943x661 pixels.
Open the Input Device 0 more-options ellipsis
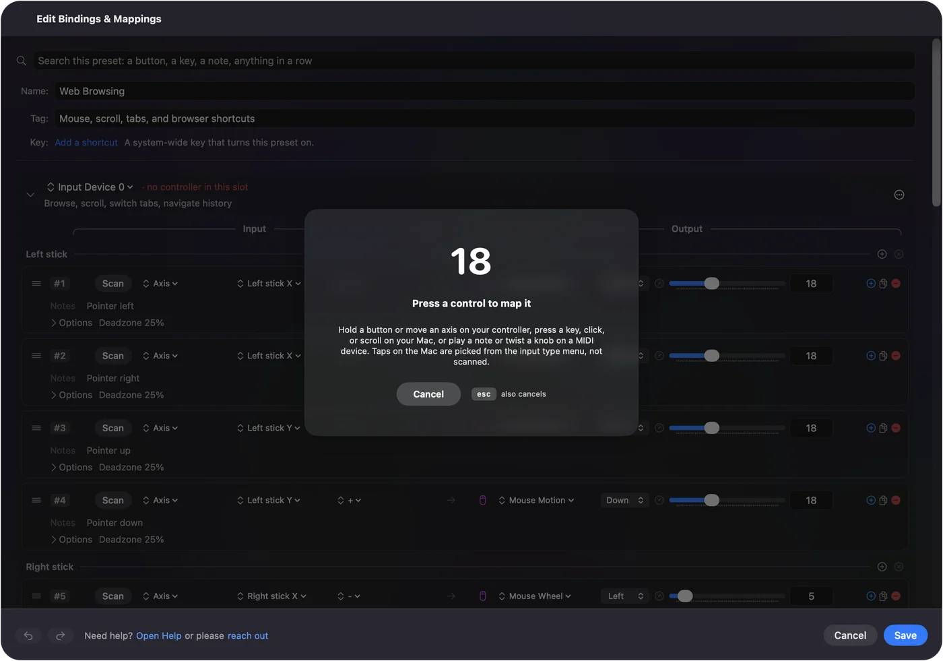point(899,195)
